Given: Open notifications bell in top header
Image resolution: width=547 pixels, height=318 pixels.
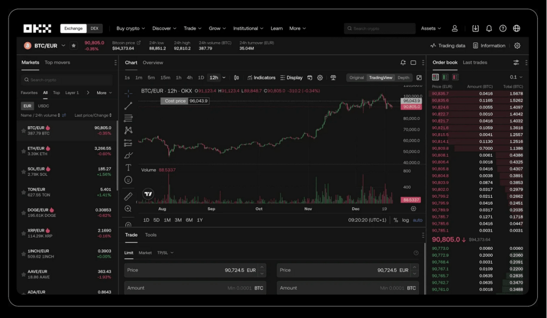Looking at the screenshot, I should pyautogui.click(x=489, y=28).
